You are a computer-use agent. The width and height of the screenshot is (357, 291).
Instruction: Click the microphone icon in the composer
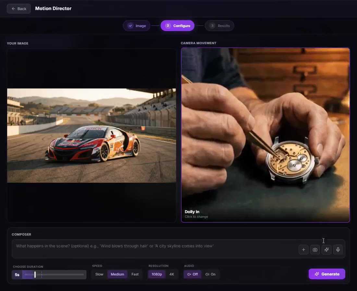pyautogui.click(x=338, y=249)
